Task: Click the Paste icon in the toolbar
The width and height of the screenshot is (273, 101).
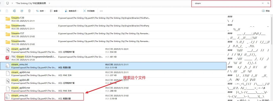Action: coord(7,11)
